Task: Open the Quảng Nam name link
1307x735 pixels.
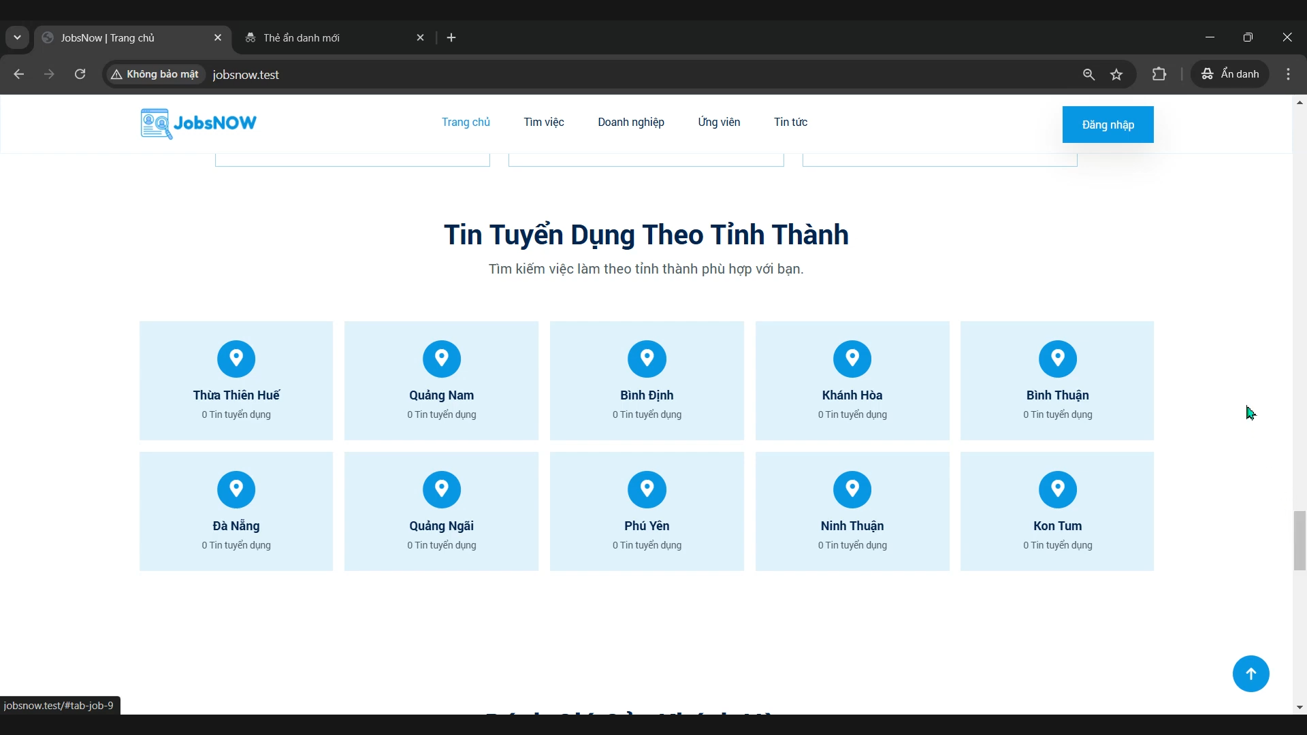Action: (442, 395)
